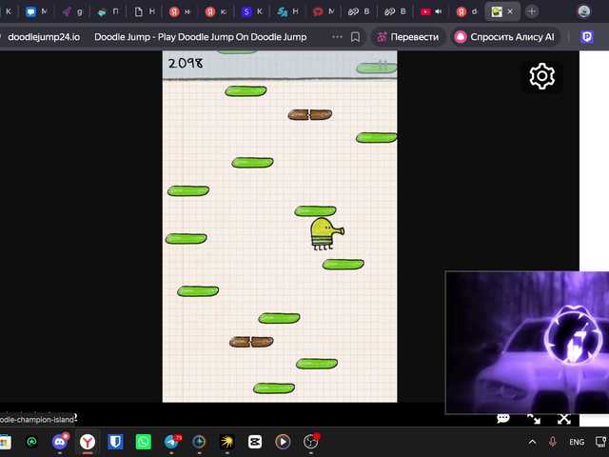609x457 pixels.
Task: Open the media player taskbar icon
Action: [x=283, y=442]
